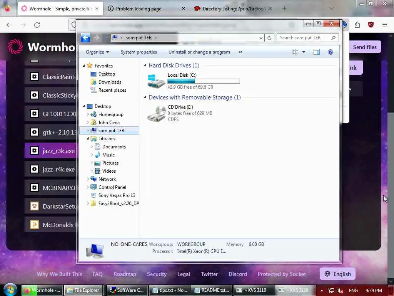Screen dimensions: 394x296
Task: Open the Organize dropdown menu
Action: click(97, 52)
